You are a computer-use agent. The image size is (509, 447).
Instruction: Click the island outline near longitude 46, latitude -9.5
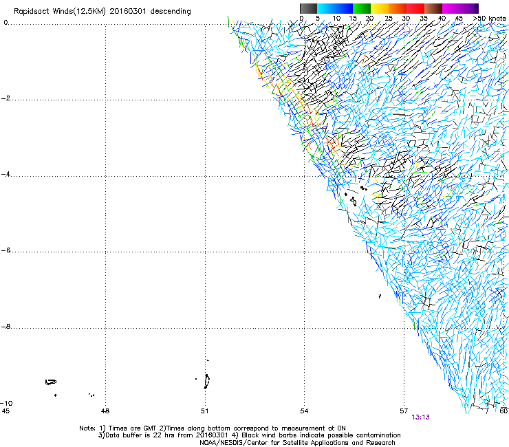(51, 382)
